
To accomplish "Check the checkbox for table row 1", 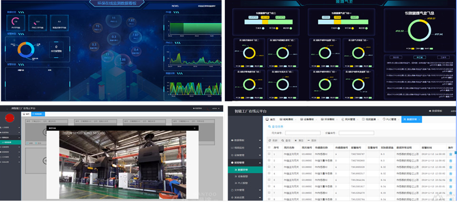I will [270, 155].
